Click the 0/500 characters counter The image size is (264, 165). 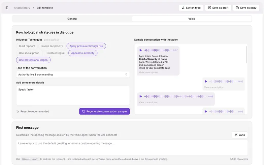(x=239, y=159)
